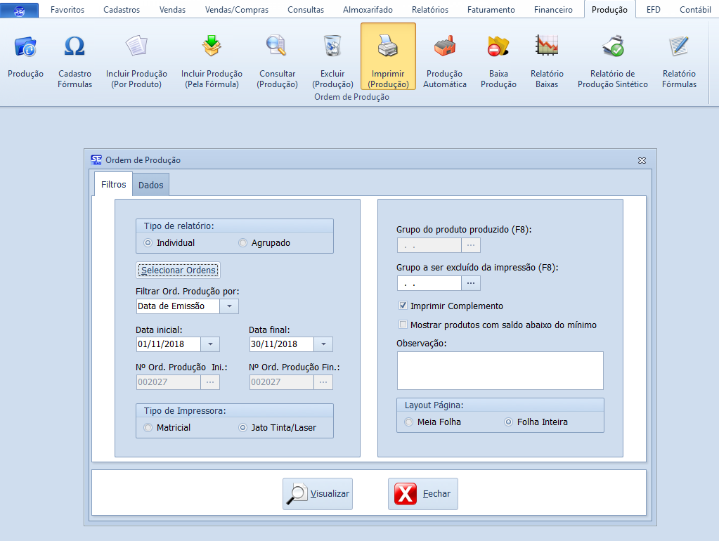This screenshot has height=541, width=719.
Task: Open the Data final date picker
Action: [323, 344]
